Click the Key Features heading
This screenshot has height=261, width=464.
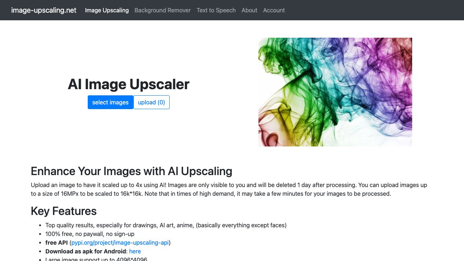click(x=64, y=211)
